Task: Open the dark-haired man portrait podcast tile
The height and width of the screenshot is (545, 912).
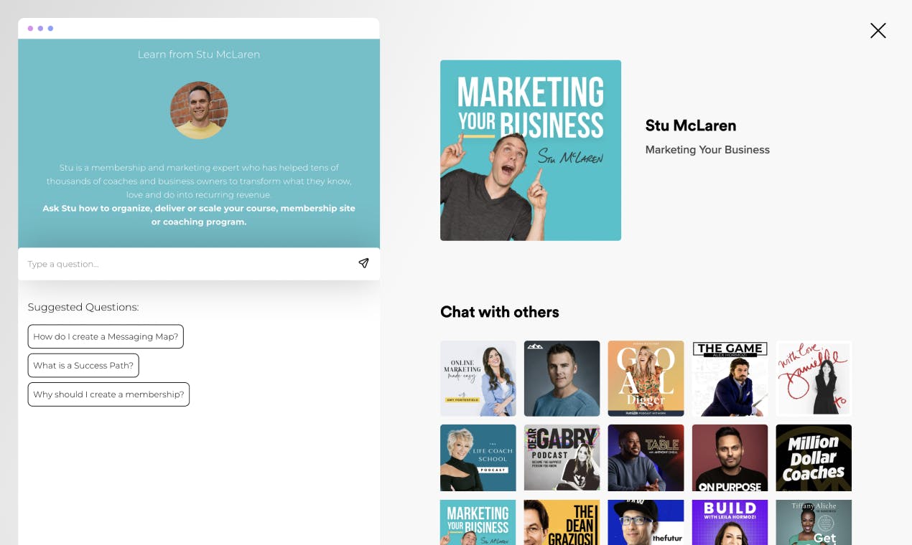Action: (x=562, y=379)
